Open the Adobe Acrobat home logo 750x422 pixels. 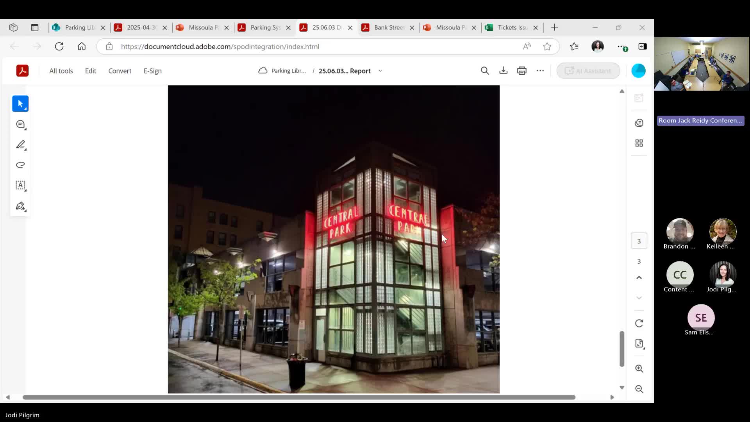pos(22,71)
